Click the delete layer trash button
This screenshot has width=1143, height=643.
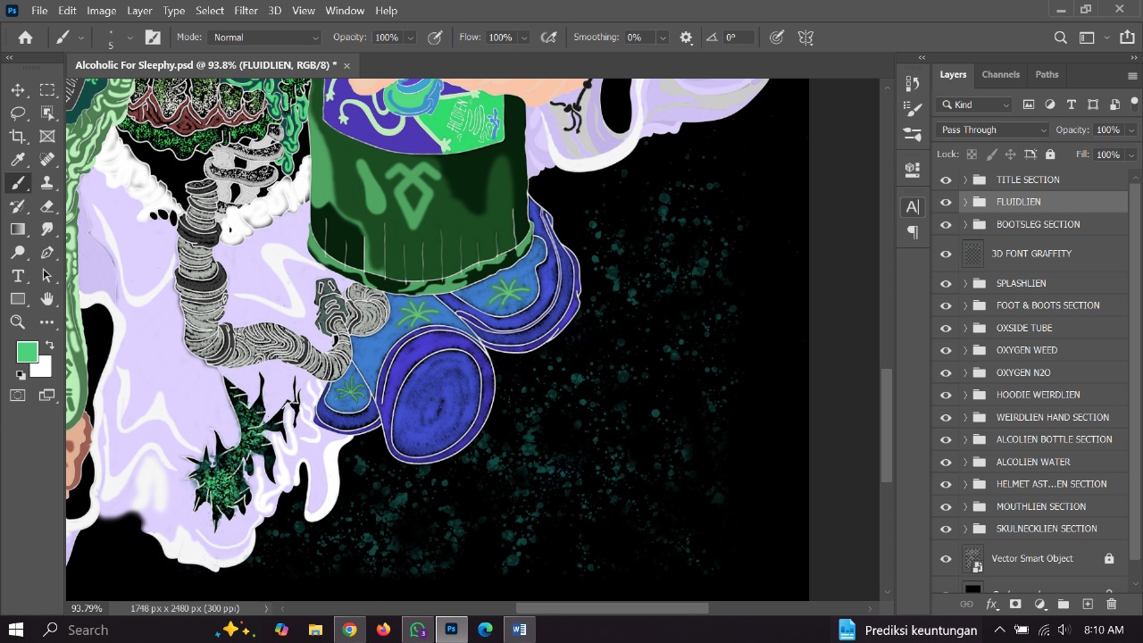pos(1111,605)
